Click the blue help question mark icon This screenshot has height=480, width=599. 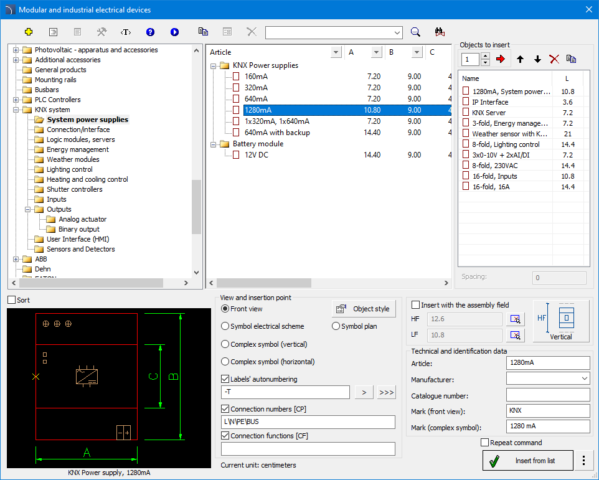click(x=150, y=32)
